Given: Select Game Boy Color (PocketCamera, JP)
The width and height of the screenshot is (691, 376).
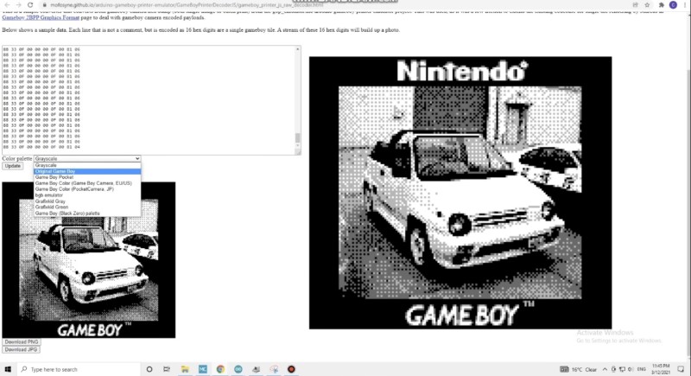Looking at the screenshot, I should click(87, 189).
